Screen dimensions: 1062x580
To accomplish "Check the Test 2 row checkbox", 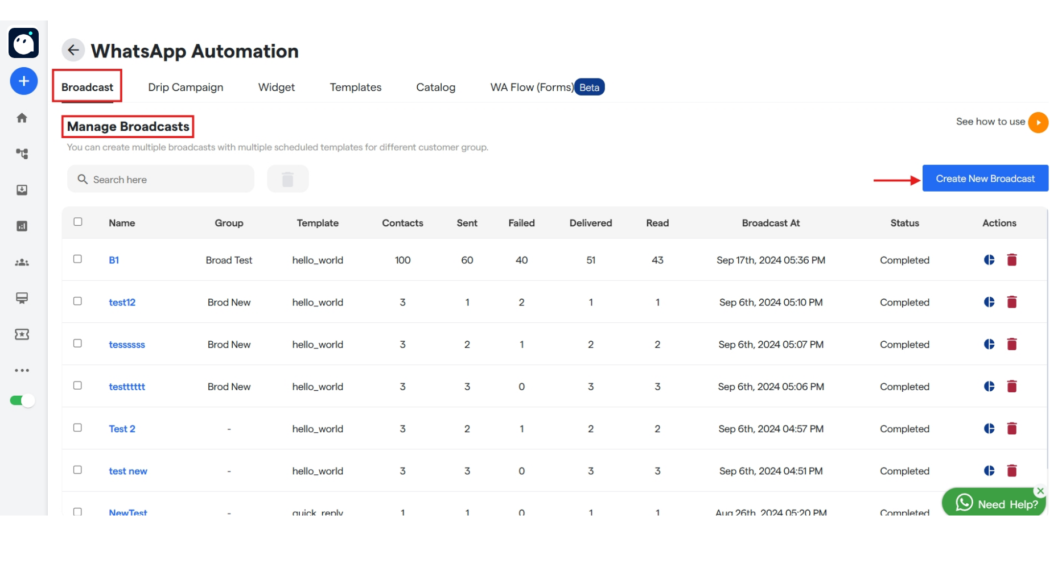I will pyautogui.click(x=78, y=427).
